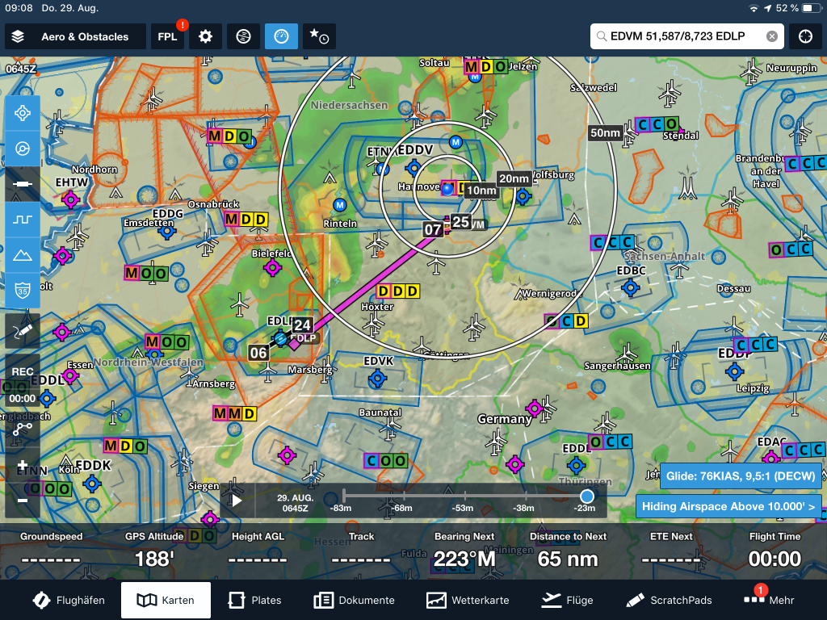Toggle the shield 35 advisor button

pyautogui.click(x=23, y=291)
